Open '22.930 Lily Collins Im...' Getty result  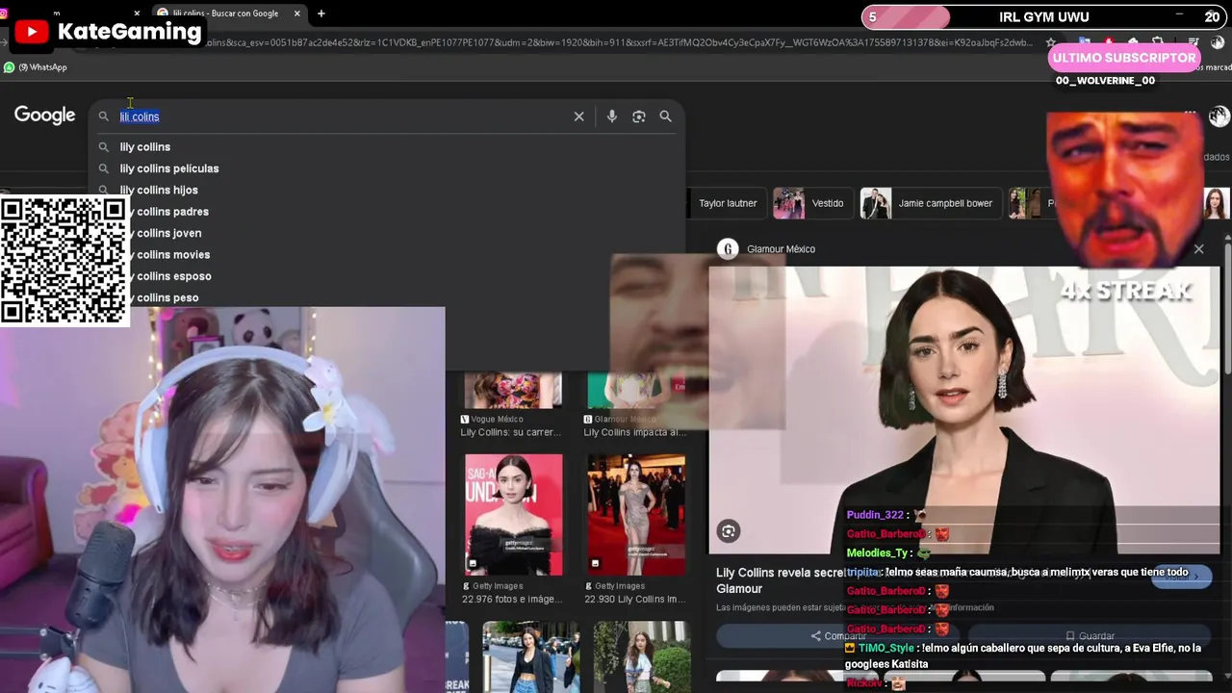(x=634, y=600)
